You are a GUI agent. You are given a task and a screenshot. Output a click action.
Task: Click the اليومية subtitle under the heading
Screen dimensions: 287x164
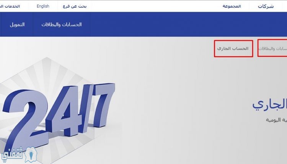[276, 120]
